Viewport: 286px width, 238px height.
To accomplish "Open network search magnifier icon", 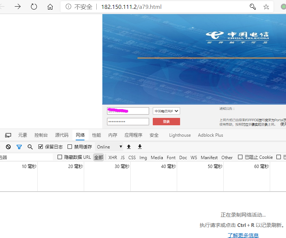I will tap(30, 147).
